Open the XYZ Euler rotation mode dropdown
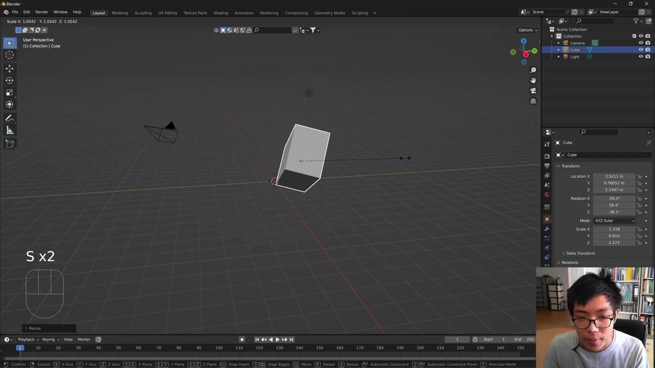 (x=614, y=220)
